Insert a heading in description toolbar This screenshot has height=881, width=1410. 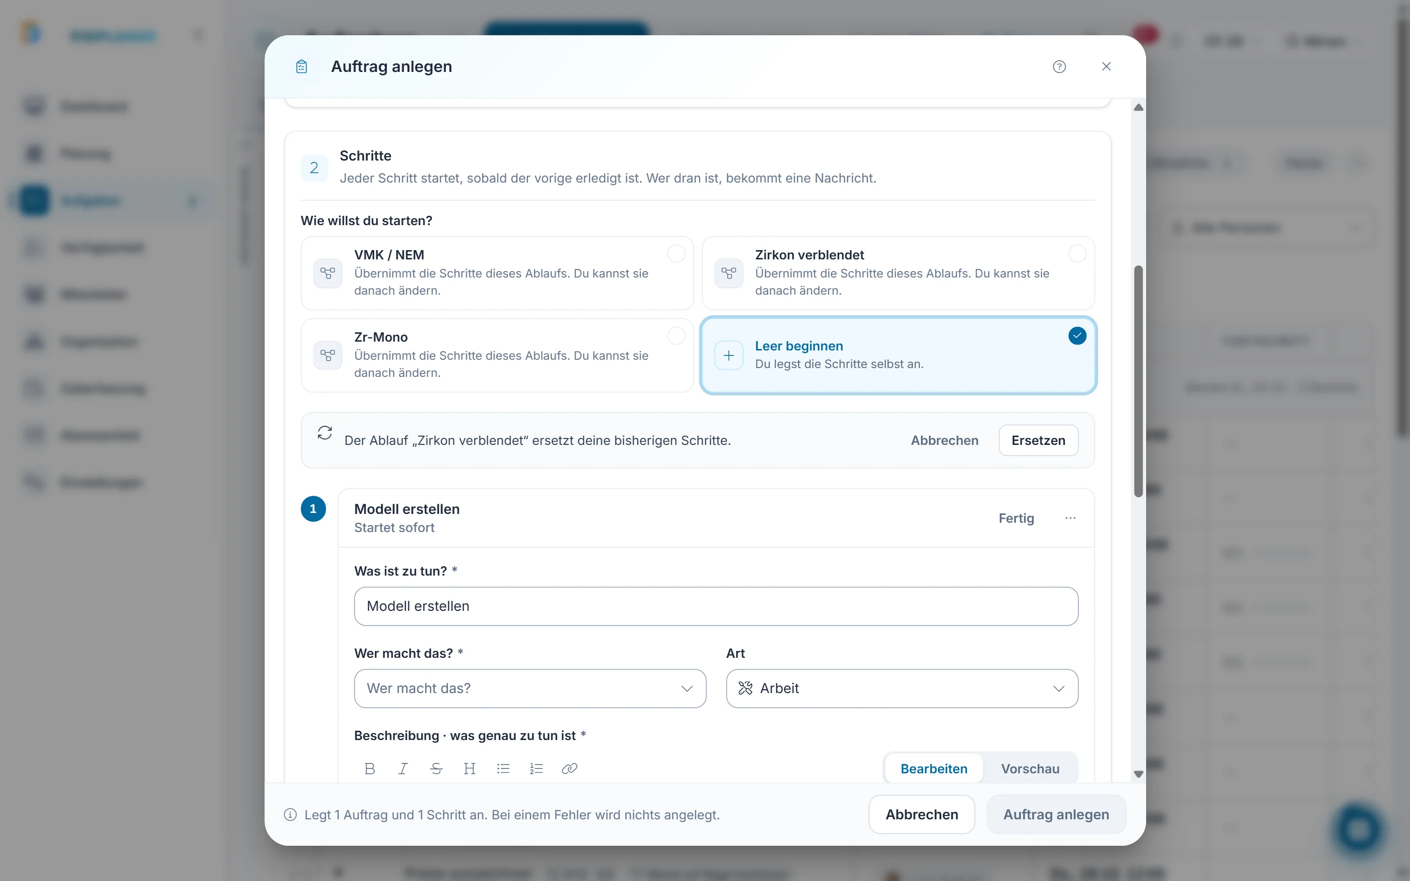coord(470,768)
